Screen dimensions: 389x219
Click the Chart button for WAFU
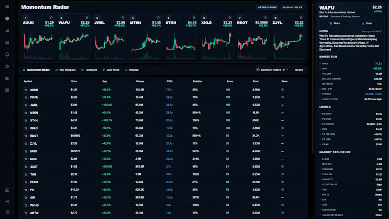point(367,23)
